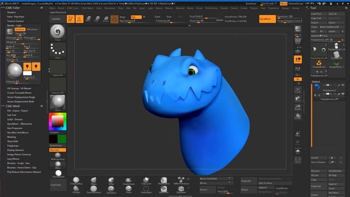Expand SubD - Division section

(15, 119)
